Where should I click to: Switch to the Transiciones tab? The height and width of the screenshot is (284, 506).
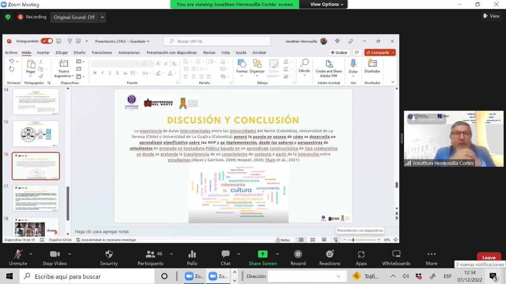pos(102,53)
